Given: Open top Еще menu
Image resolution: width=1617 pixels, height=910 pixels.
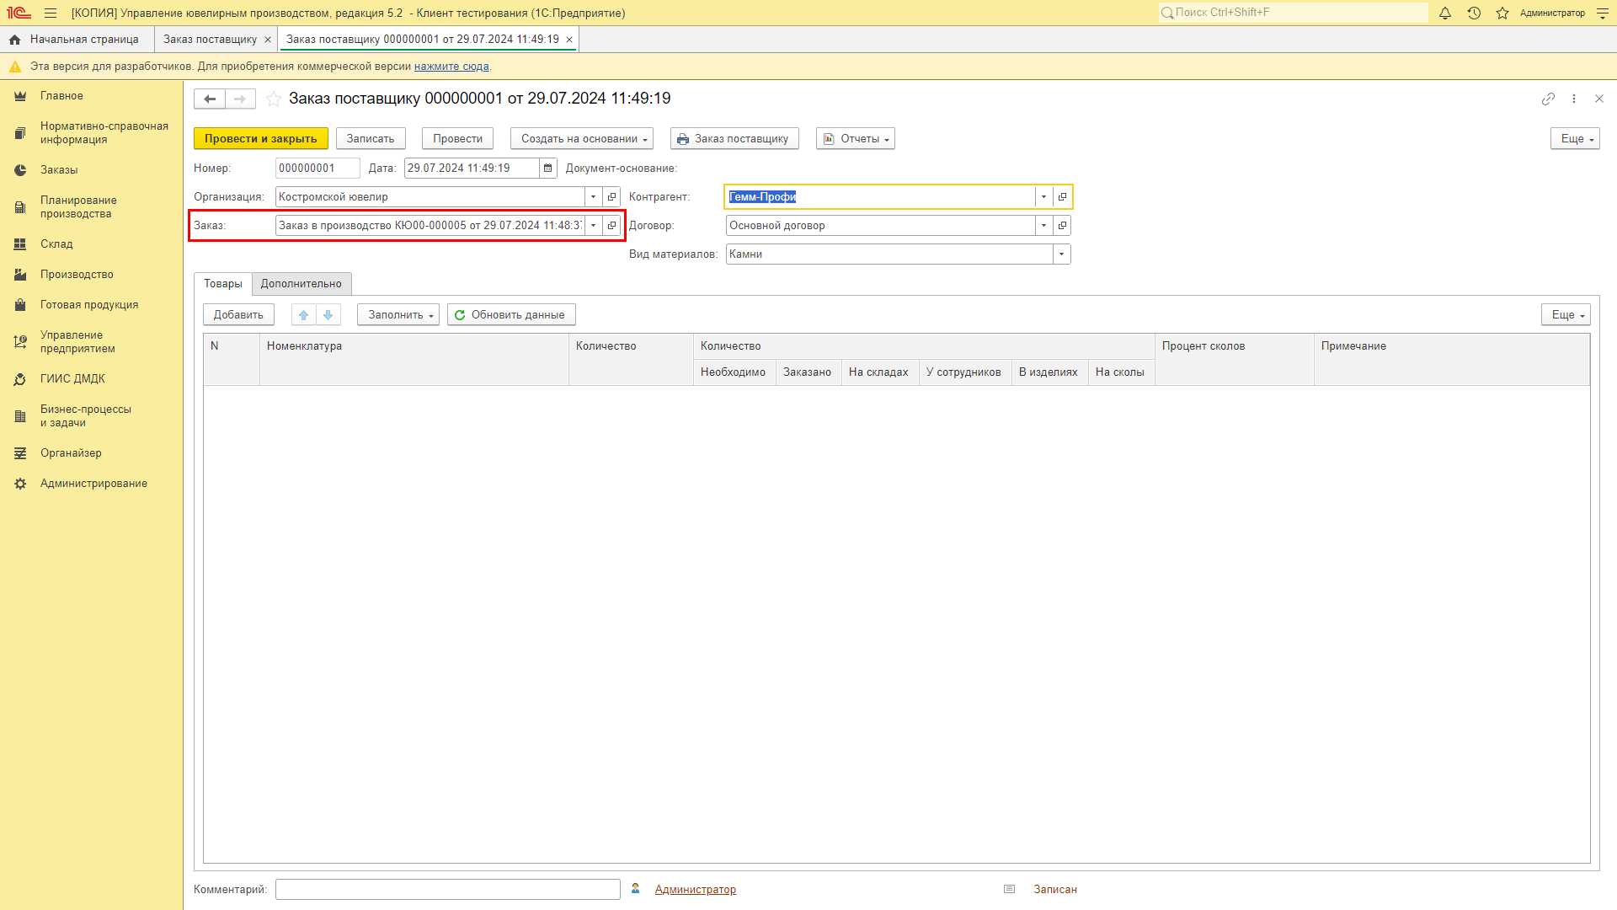Looking at the screenshot, I should point(1575,139).
